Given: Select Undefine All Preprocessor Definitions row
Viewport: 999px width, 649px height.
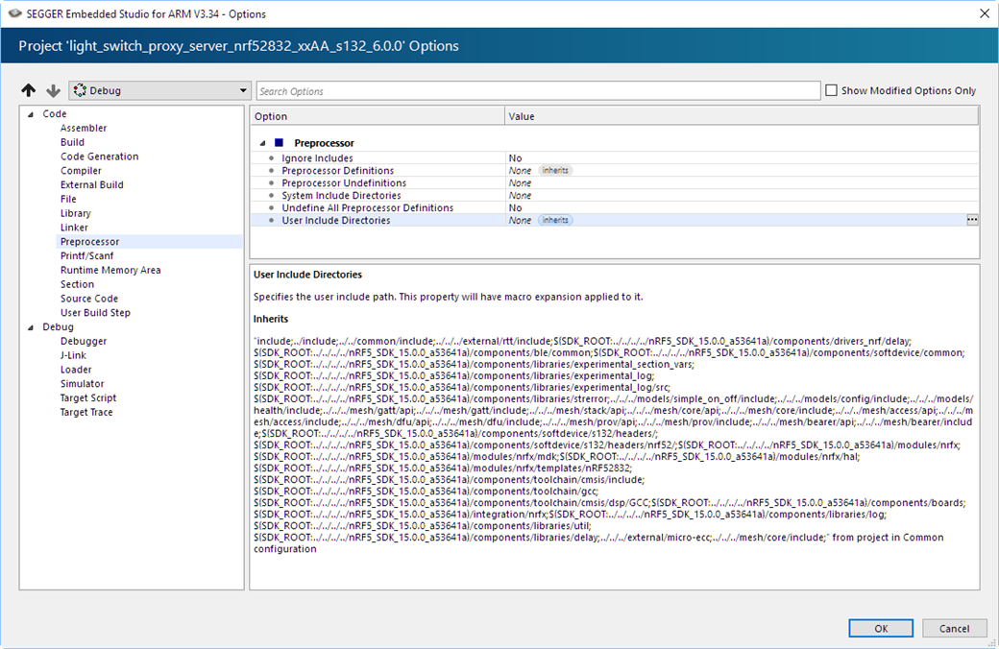Looking at the screenshot, I should (614, 207).
